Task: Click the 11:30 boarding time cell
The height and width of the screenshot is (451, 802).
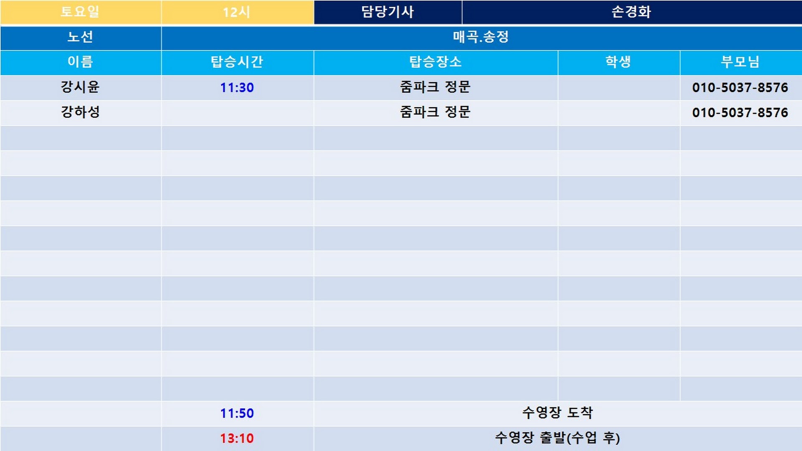Action: (237, 88)
